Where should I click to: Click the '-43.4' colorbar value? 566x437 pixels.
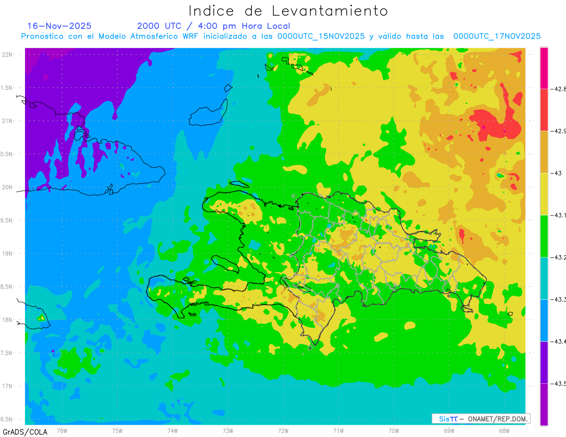pos(558,341)
